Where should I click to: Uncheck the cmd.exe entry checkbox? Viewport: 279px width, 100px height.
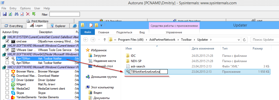click(x=7, y=41)
